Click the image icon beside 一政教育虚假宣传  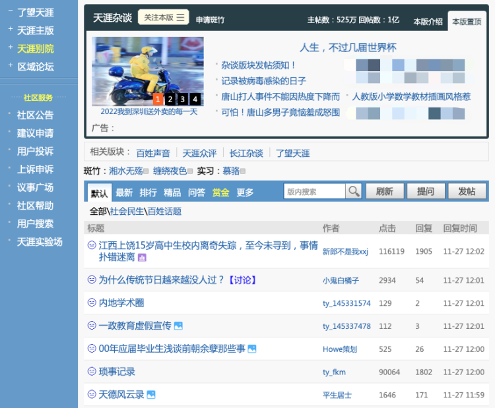178,326
